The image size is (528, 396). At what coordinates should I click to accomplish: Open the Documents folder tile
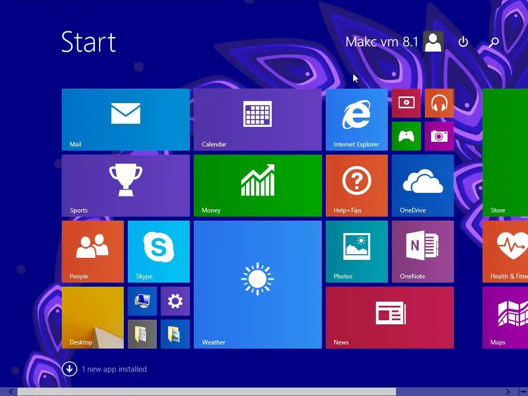pyautogui.click(x=142, y=334)
